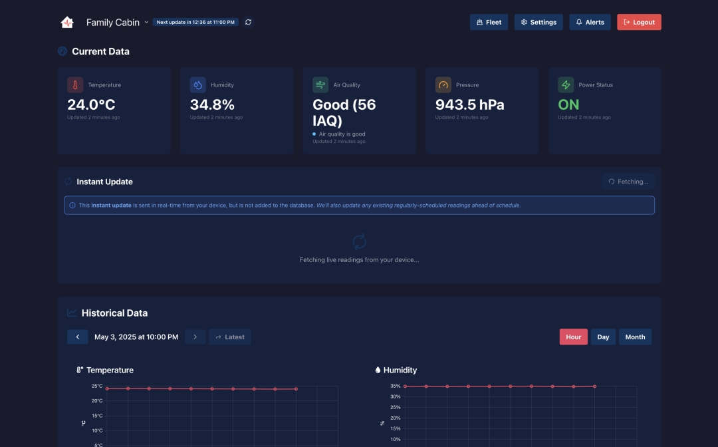The width and height of the screenshot is (718, 447).
Task: Open the Fleet page
Action: 489,22
